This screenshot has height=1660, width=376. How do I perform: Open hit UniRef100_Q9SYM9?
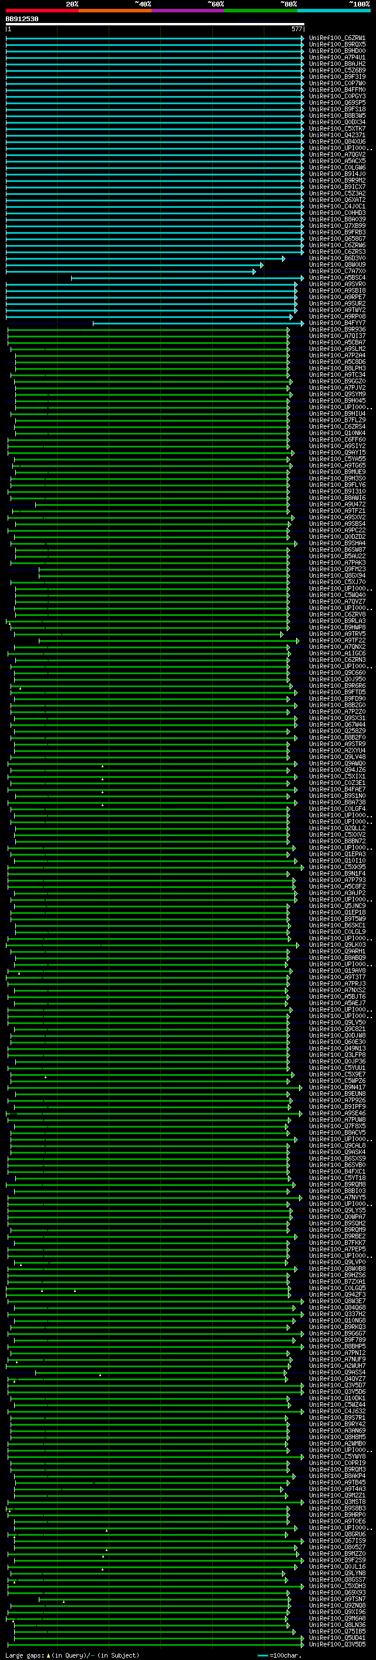[x=337, y=395]
